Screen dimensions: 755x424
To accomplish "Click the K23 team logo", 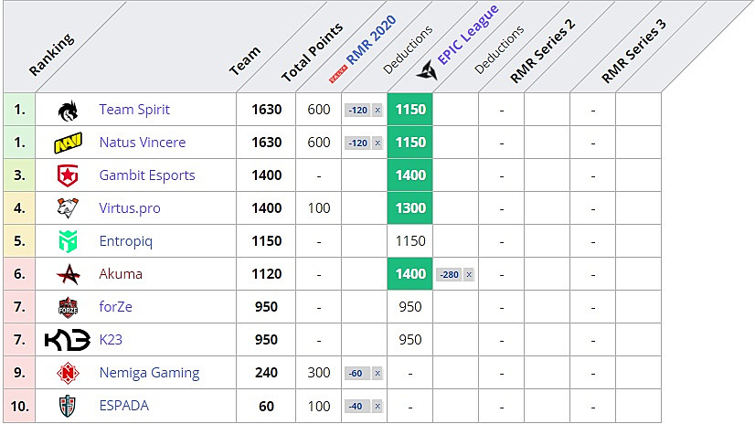I will pos(68,340).
